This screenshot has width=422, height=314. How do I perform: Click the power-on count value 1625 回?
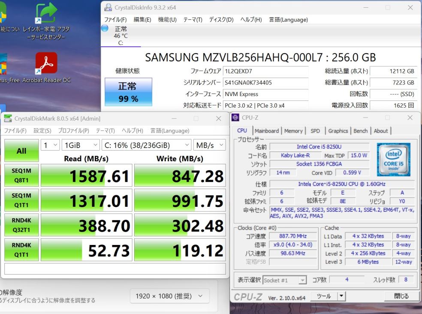pos(393,106)
